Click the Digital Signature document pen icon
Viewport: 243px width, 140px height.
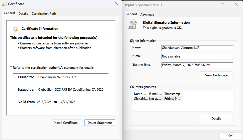[x=133, y=24]
